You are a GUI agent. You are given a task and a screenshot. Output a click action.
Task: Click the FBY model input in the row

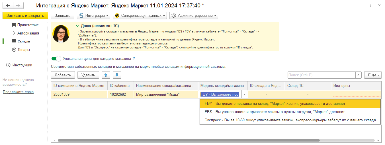coord(220,94)
